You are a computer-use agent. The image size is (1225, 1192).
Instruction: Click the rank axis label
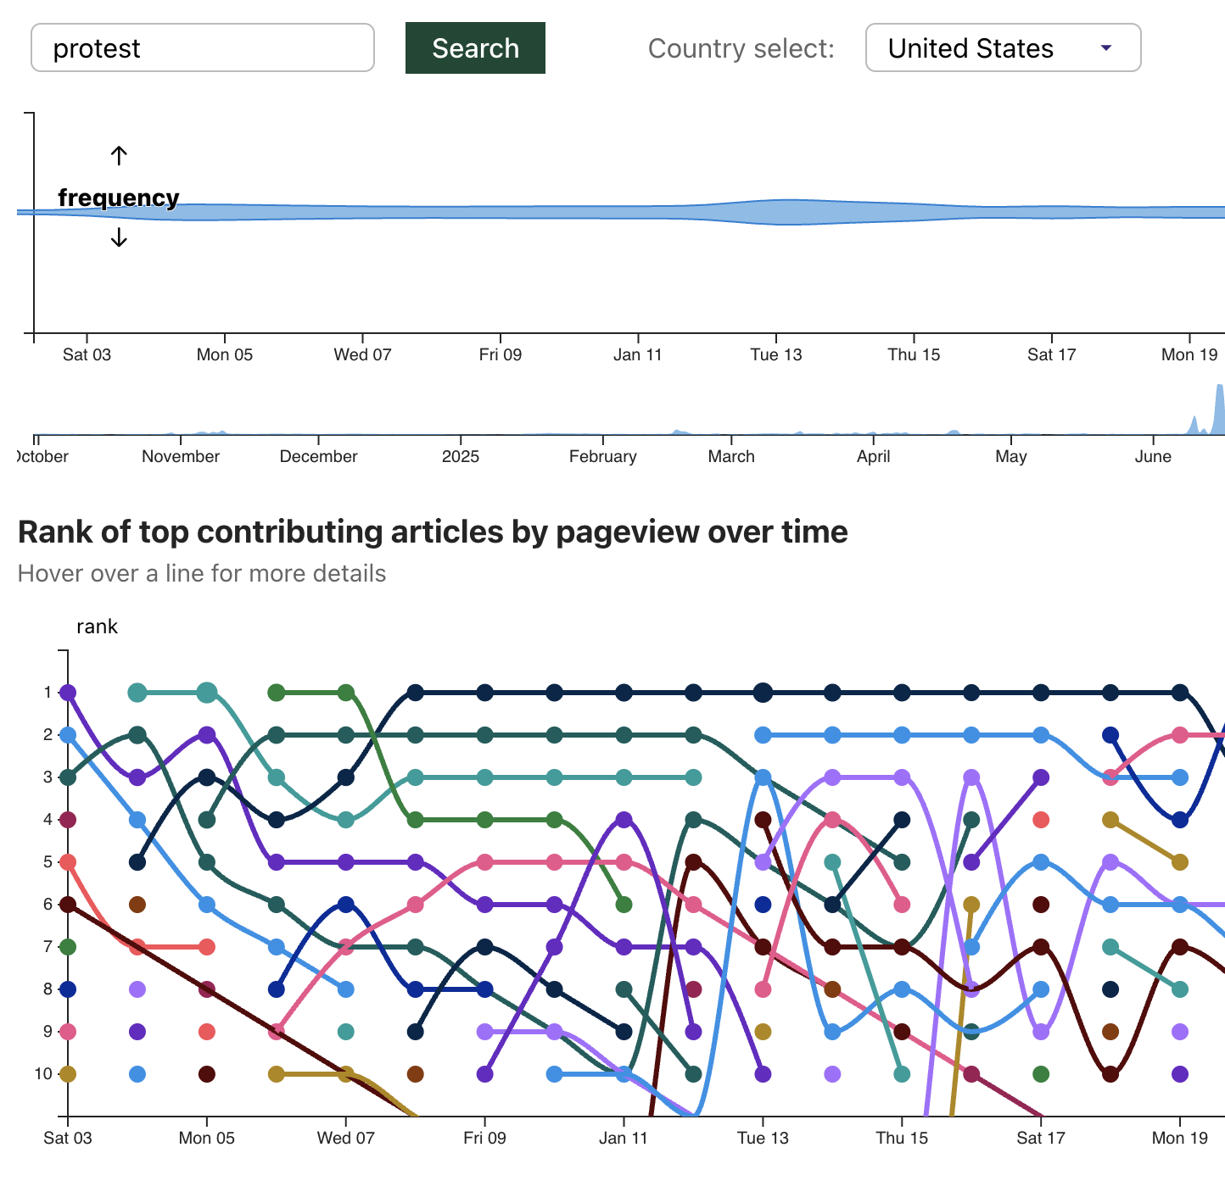coord(97,627)
